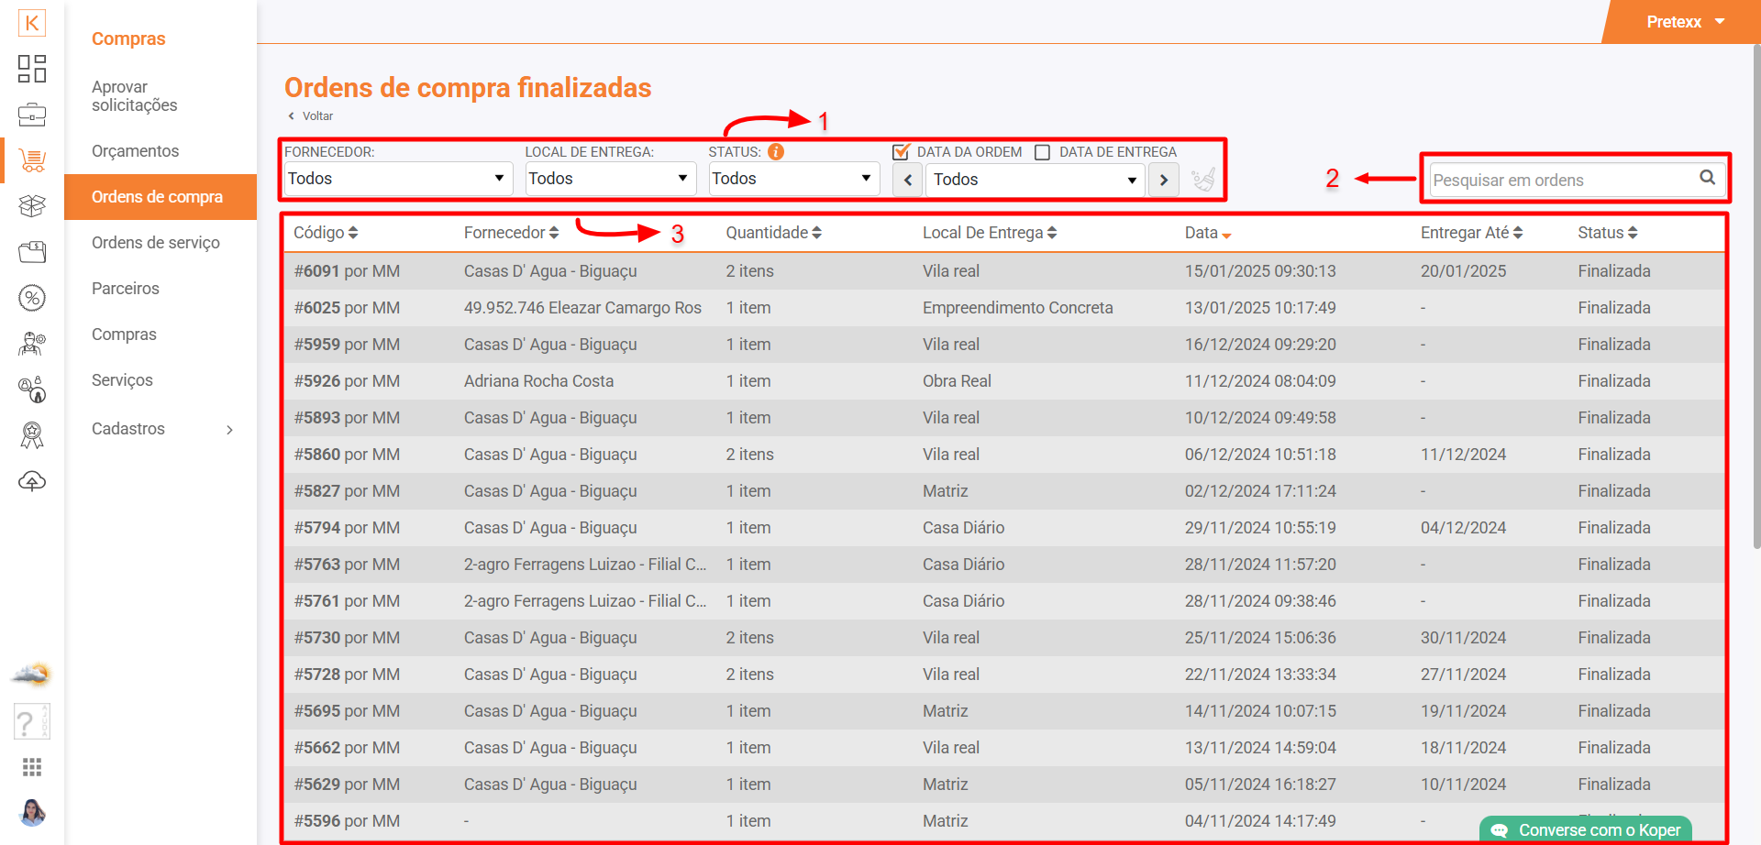Open the apps grid icon at bottom left
1761x845 pixels.
32,767
